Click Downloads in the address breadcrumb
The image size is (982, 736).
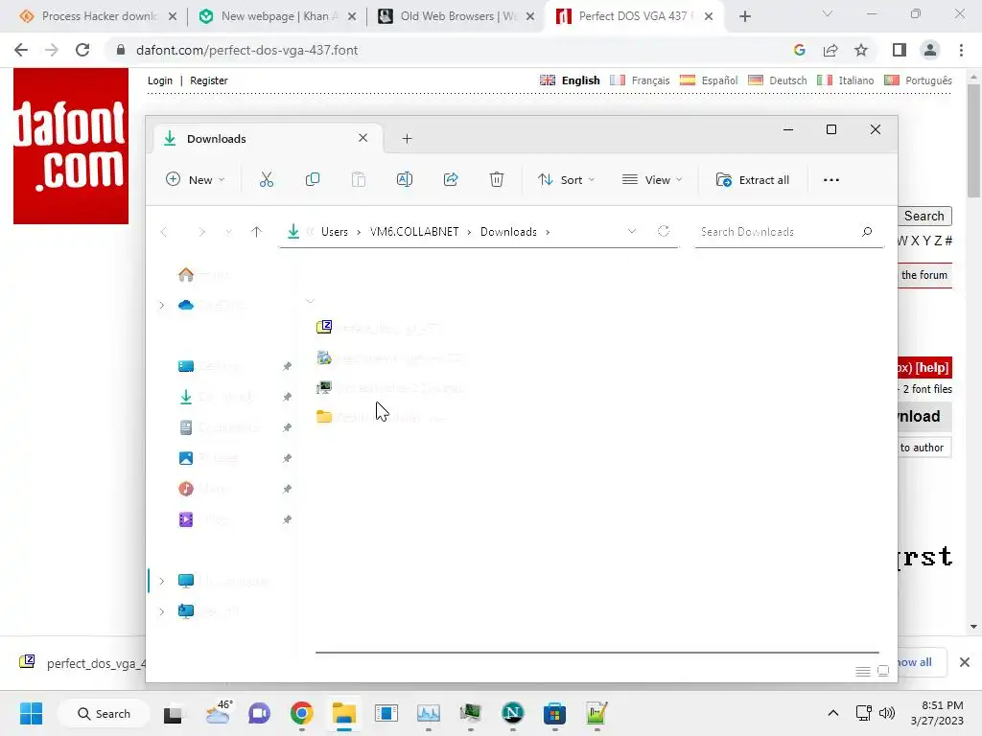tap(508, 232)
